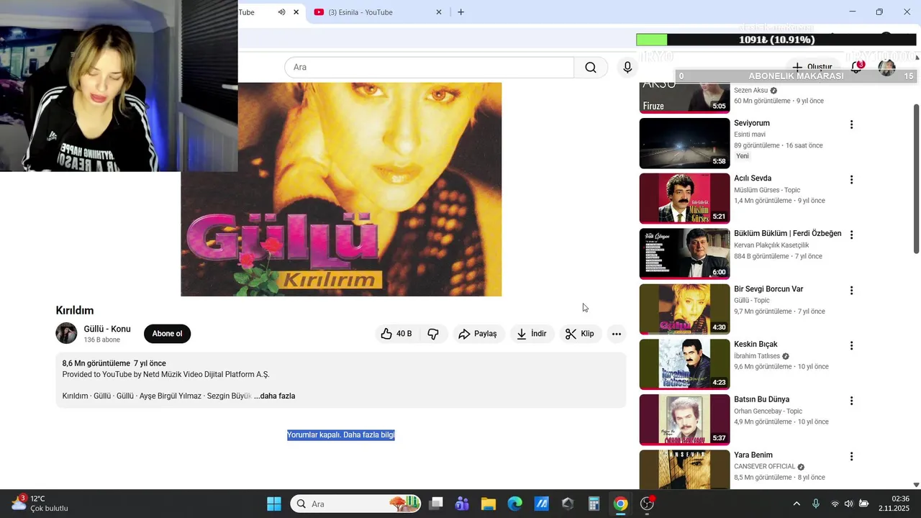
Task: Open the gray hexagon taskbar app
Action: [568, 504]
